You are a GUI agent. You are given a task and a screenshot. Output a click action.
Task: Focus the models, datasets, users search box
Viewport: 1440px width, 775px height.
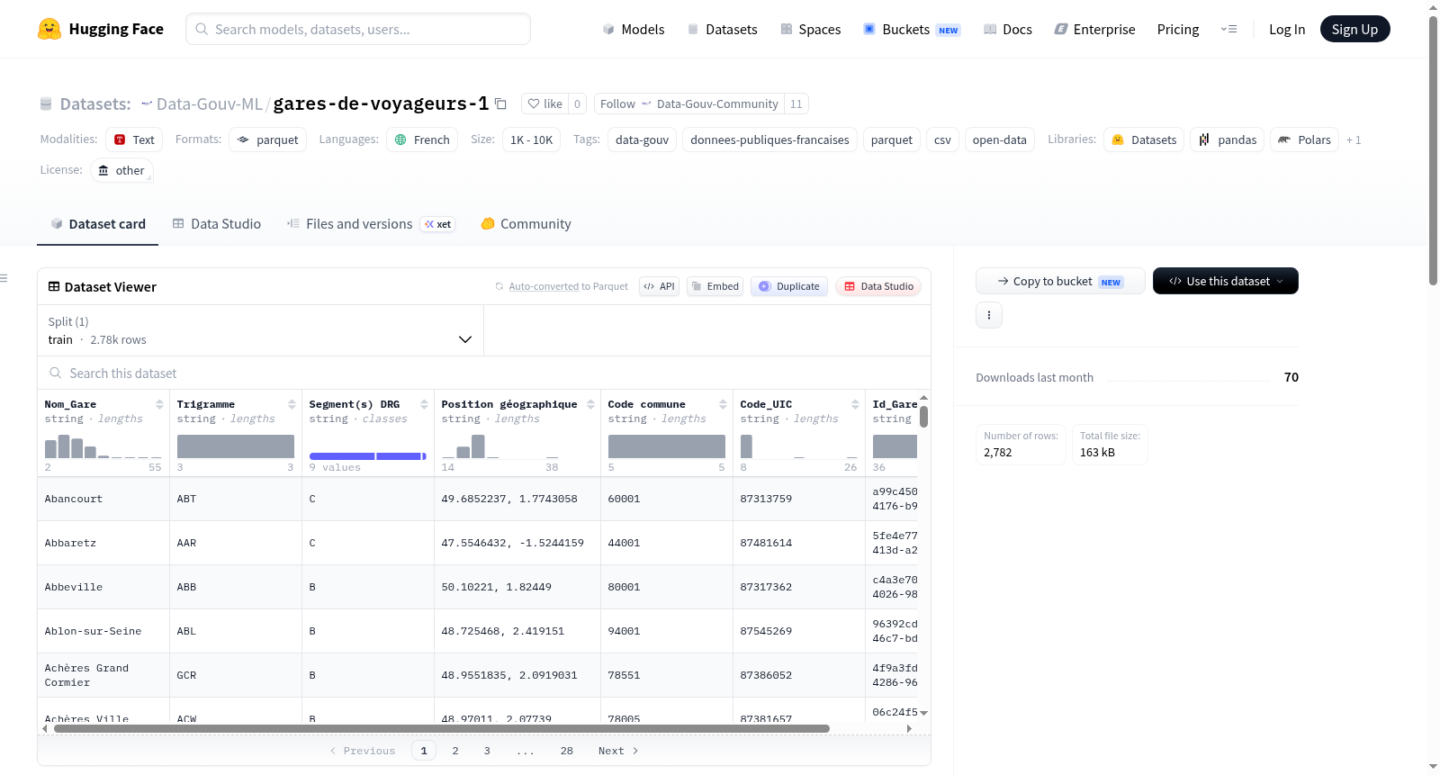point(358,29)
